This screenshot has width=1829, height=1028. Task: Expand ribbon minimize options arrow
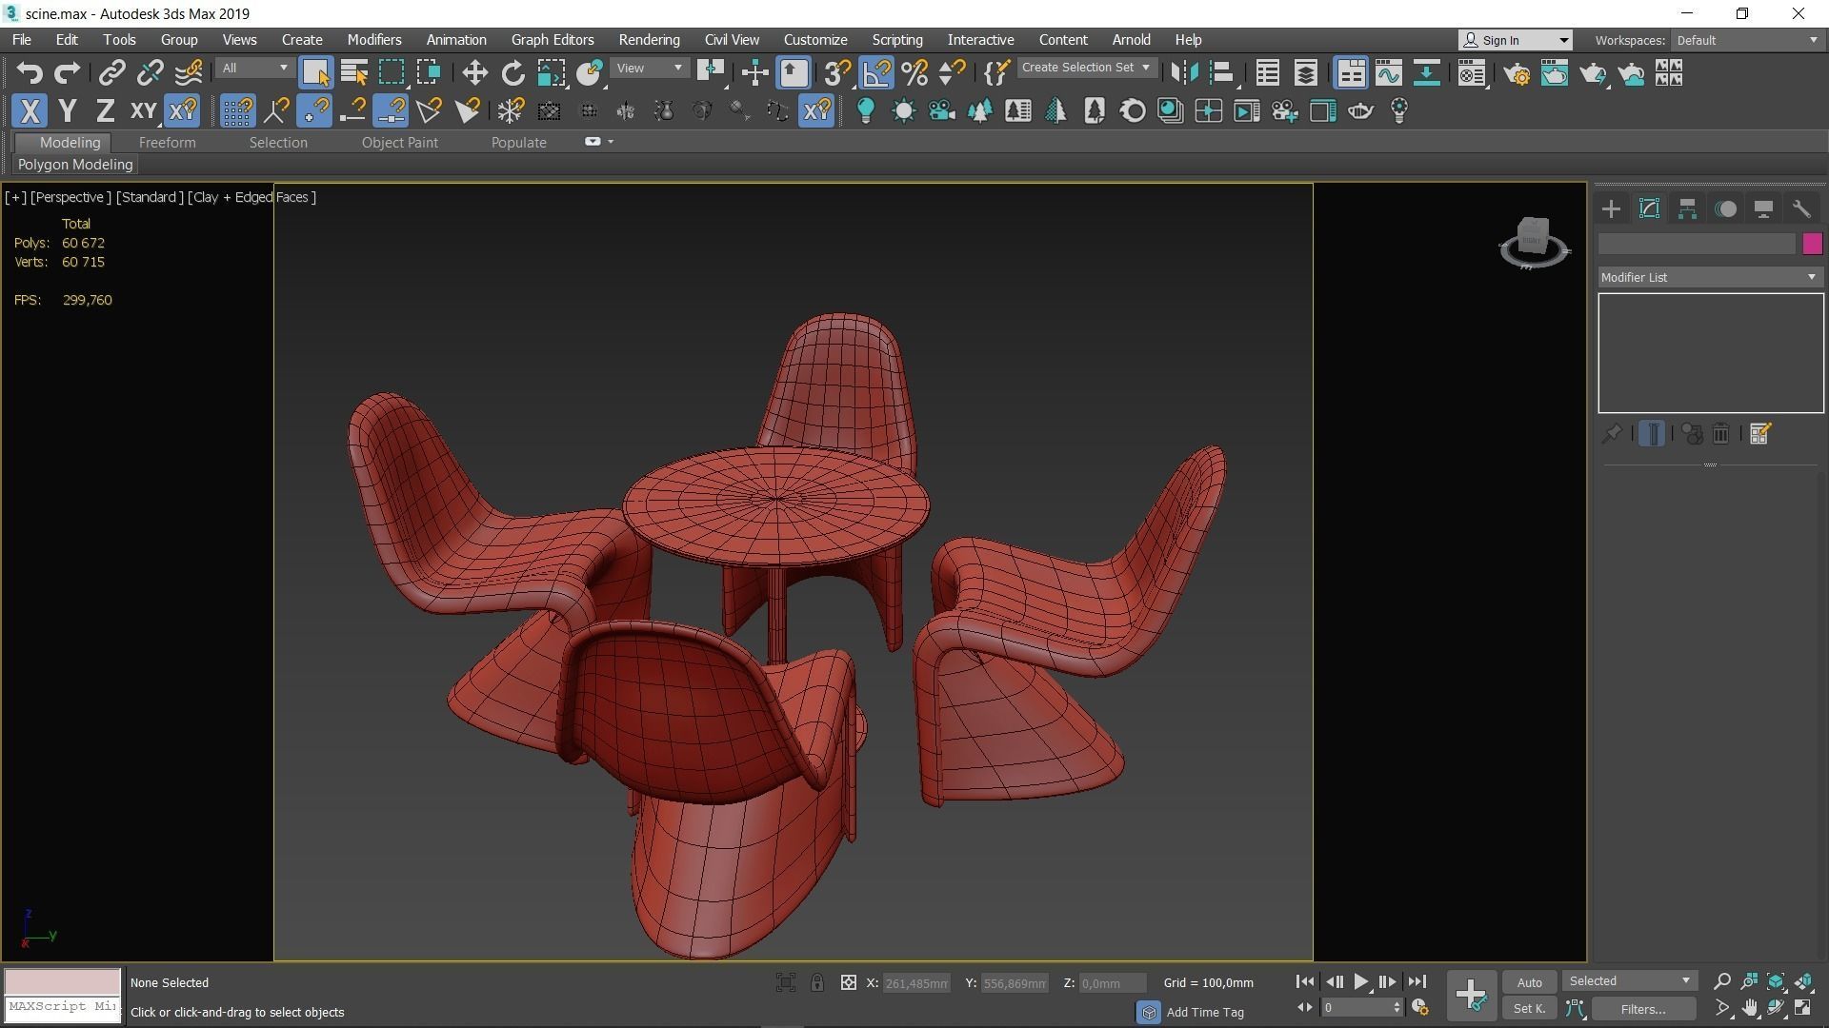pyautogui.click(x=611, y=142)
